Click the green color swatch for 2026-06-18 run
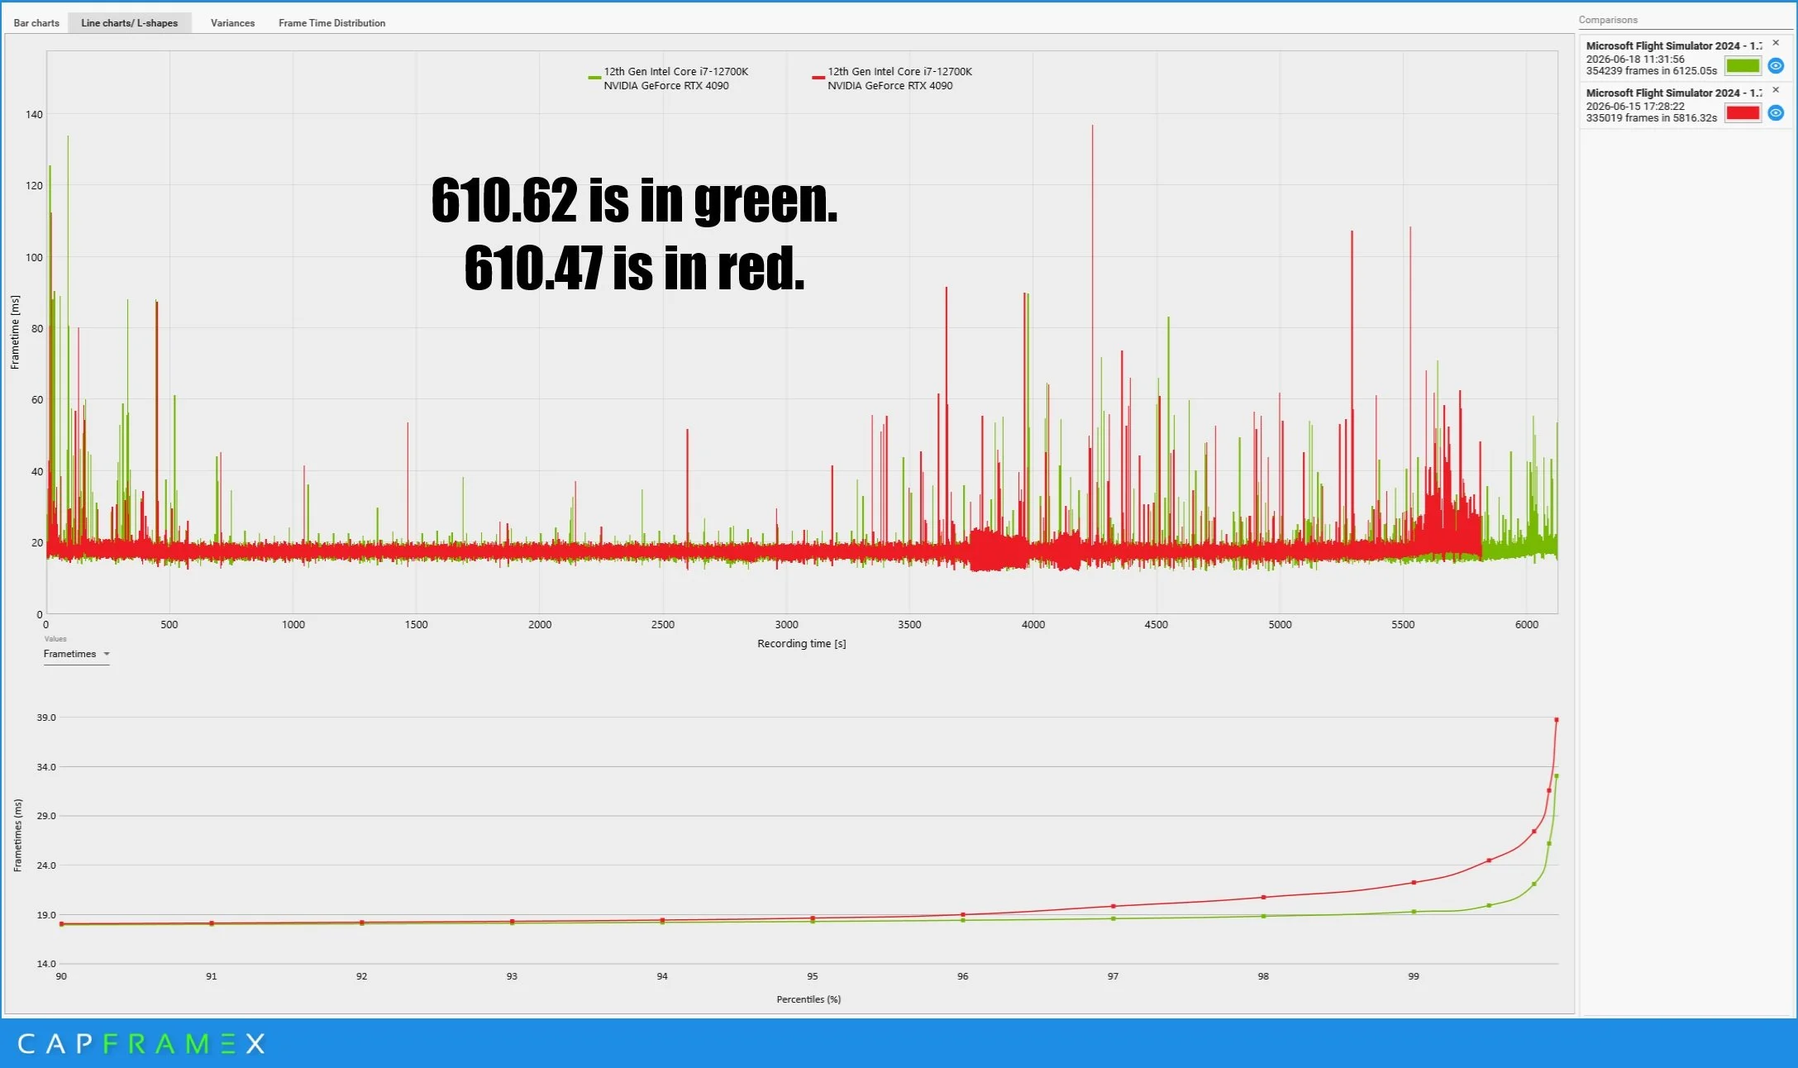This screenshot has height=1068, width=1798. (x=1742, y=65)
